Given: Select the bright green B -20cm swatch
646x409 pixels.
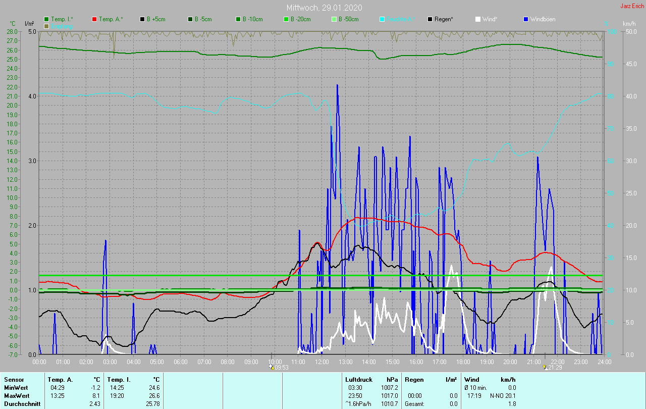Looking at the screenshot, I should pyautogui.click(x=286, y=19).
